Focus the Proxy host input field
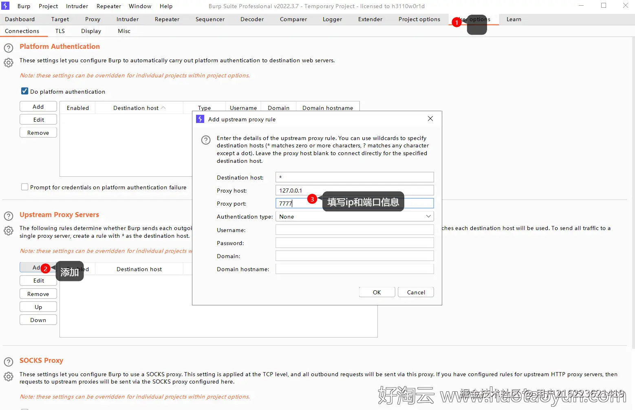Screen dimensions: 635x410 (355, 190)
